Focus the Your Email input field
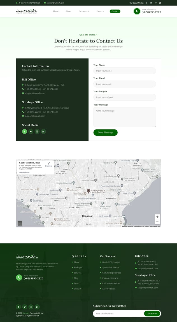177x322 pixels. 124,84
